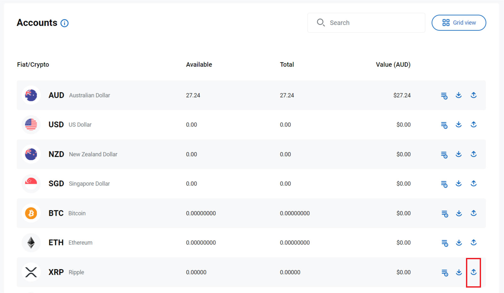The height and width of the screenshot is (293, 504).
Task: Select the SGD Singapore Dollar label
Action: [79, 184]
